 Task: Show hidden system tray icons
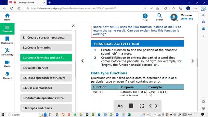point(155,114)
